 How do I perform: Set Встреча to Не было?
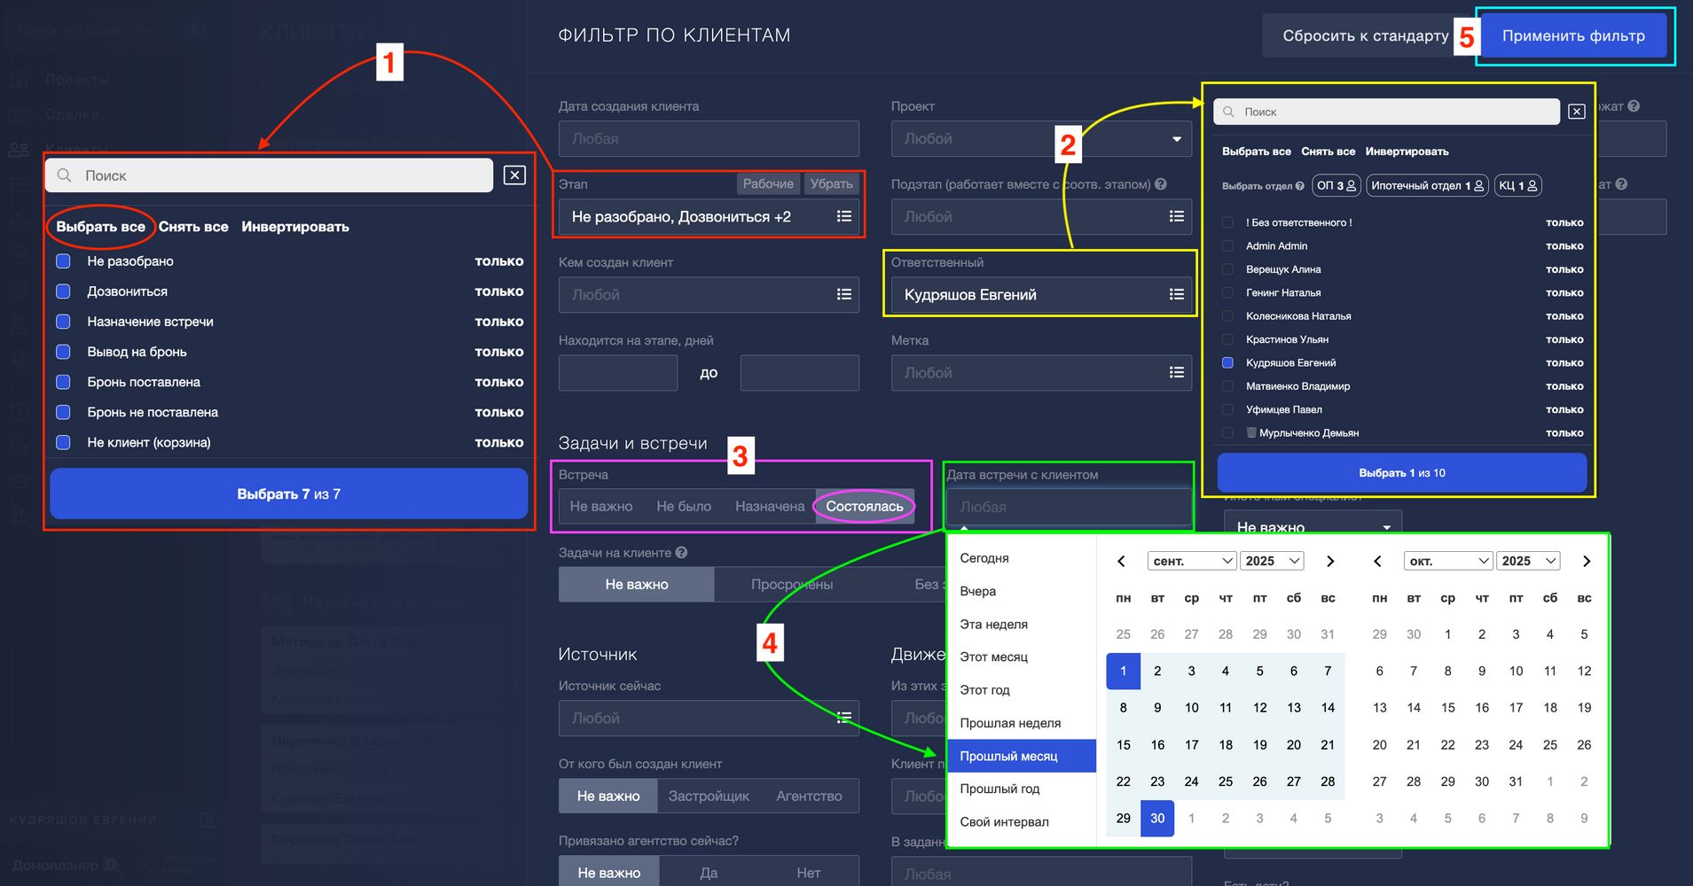pyautogui.click(x=684, y=506)
